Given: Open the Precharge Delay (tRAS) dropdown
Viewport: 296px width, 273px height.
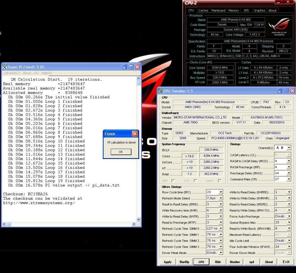Looking at the screenshot, I should coord(289,173).
